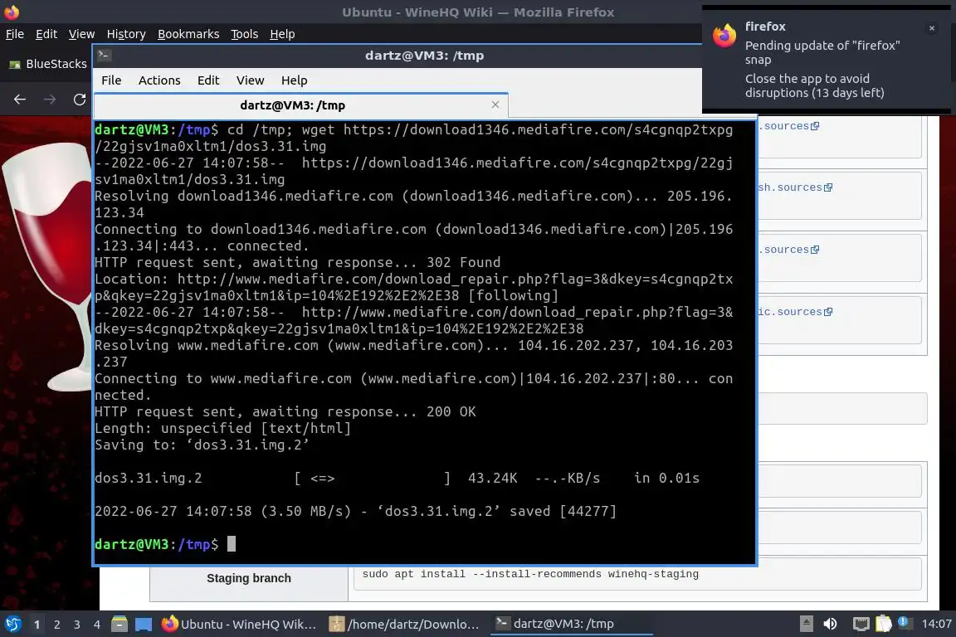Open the terminal Actions menu
The width and height of the screenshot is (956, 637).
point(159,80)
